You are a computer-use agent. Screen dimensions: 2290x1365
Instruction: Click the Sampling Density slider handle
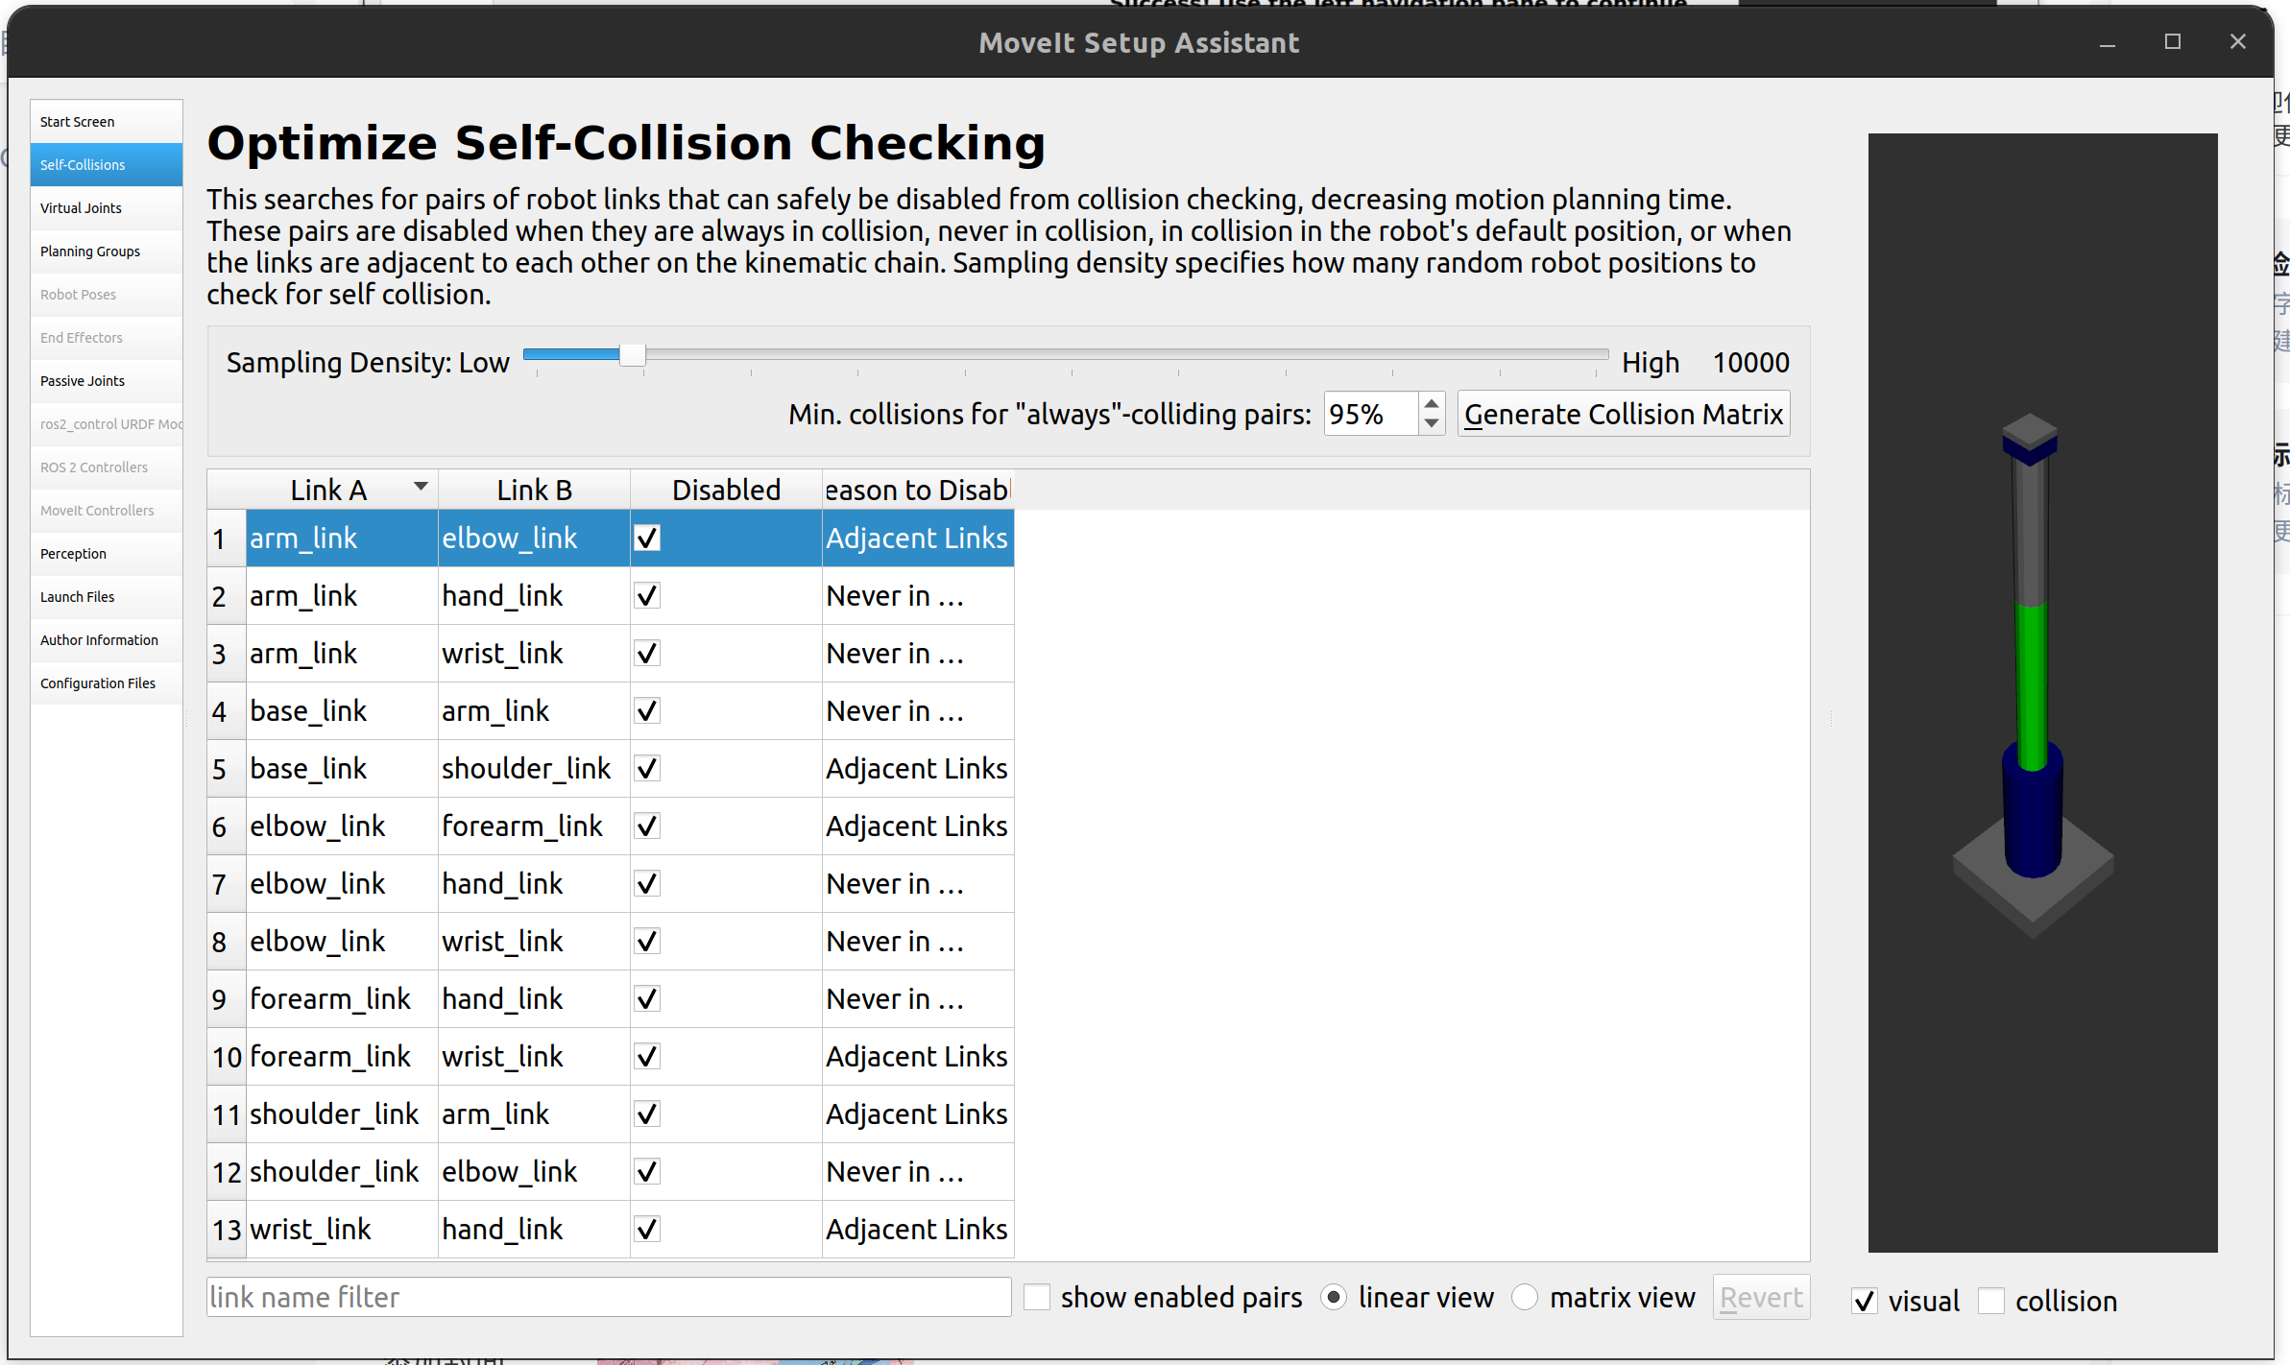(x=632, y=355)
